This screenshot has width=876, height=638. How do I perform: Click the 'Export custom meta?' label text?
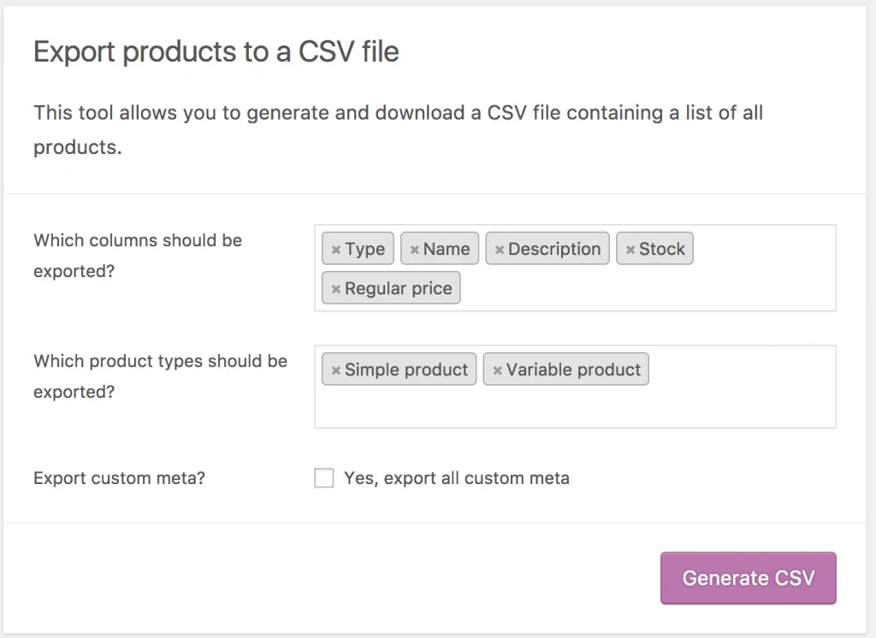pos(119,478)
